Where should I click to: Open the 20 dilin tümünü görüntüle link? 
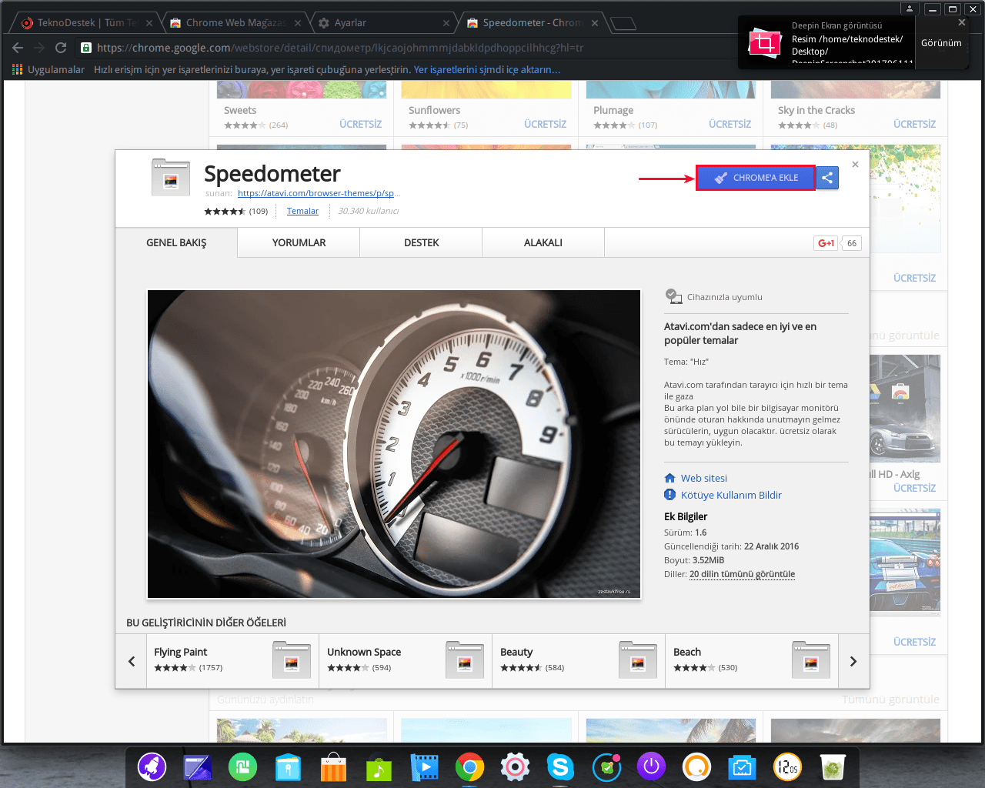pyautogui.click(x=741, y=574)
